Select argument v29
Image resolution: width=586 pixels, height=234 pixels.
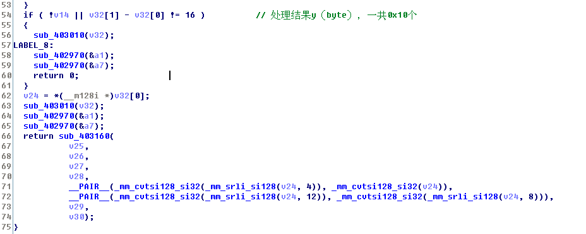(x=76, y=207)
